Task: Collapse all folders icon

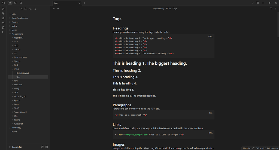Action: [x=35, y=9]
